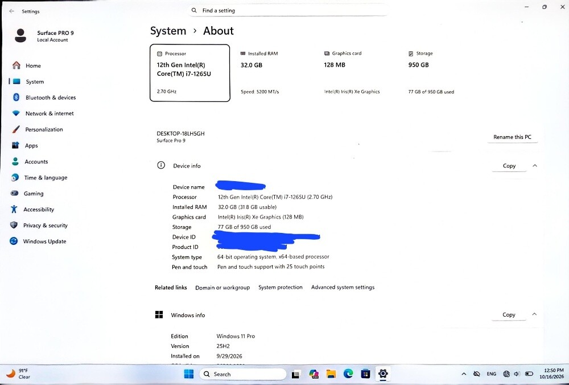Open the volume control in system tray

click(517, 374)
